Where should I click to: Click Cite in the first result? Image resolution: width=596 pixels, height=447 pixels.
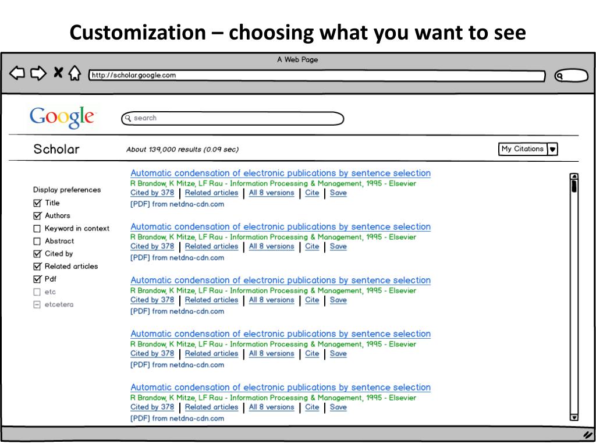tap(312, 193)
